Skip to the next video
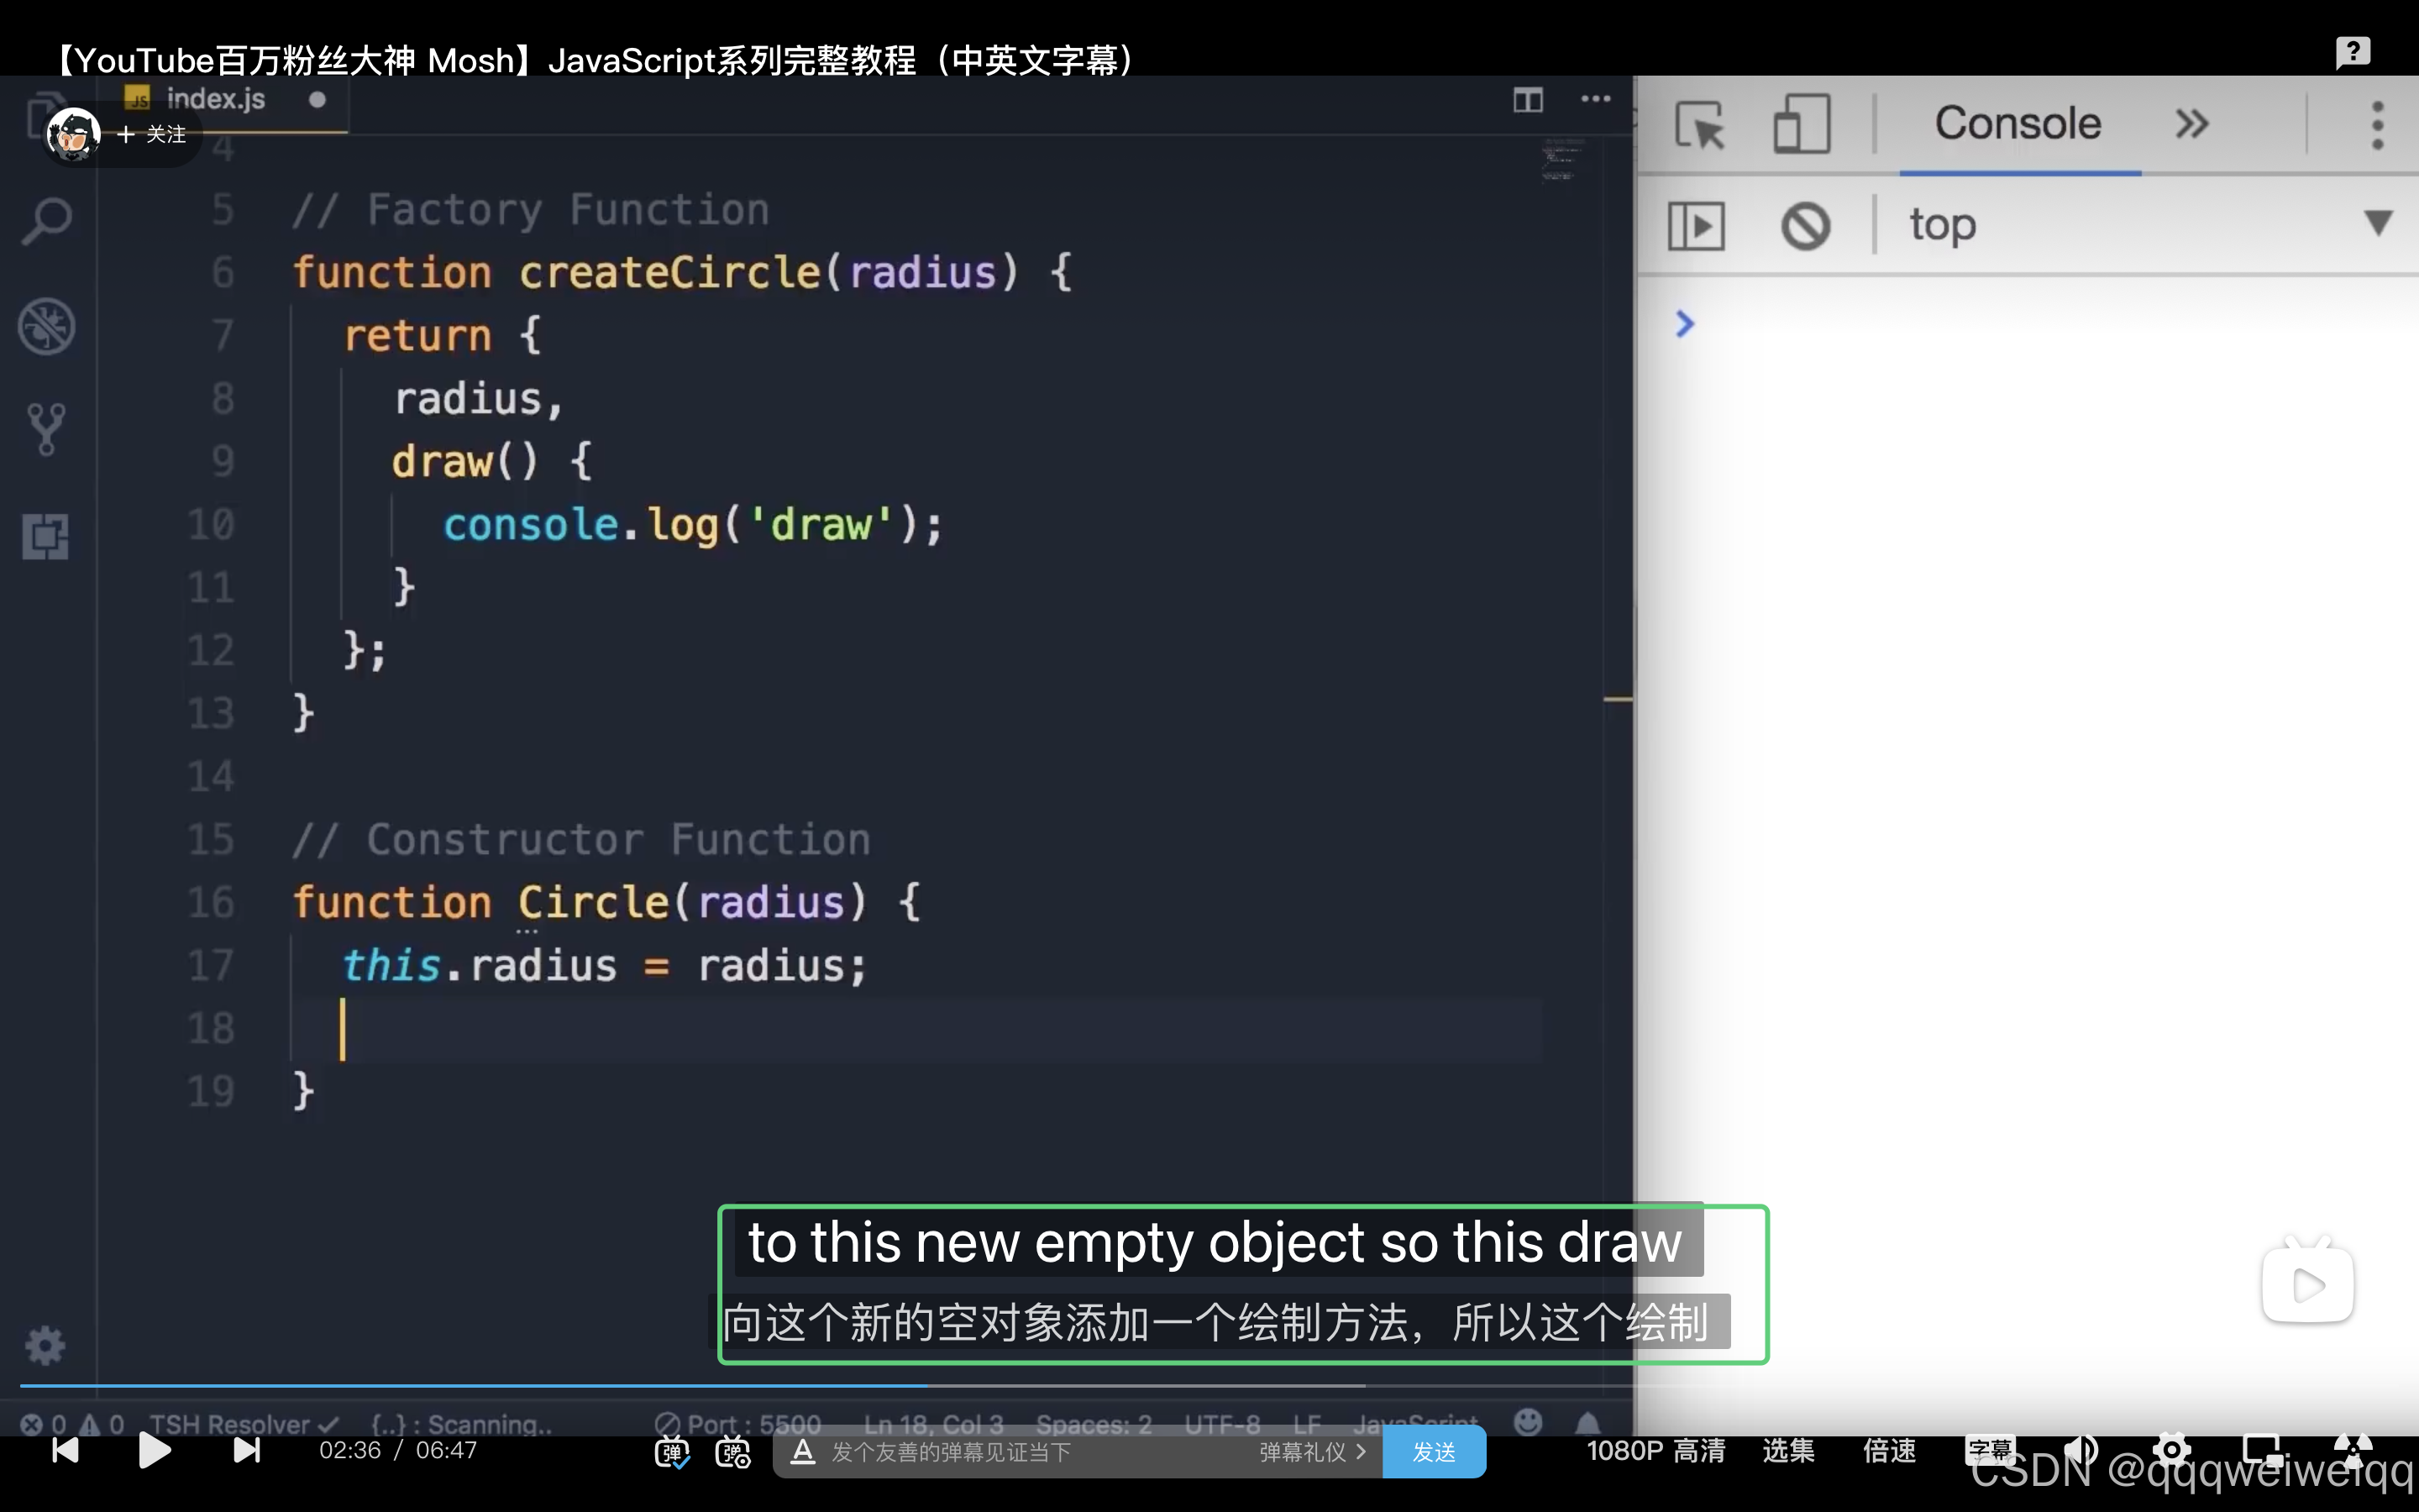Screen dimensions: 2419x1512 pyautogui.click(x=246, y=1450)
